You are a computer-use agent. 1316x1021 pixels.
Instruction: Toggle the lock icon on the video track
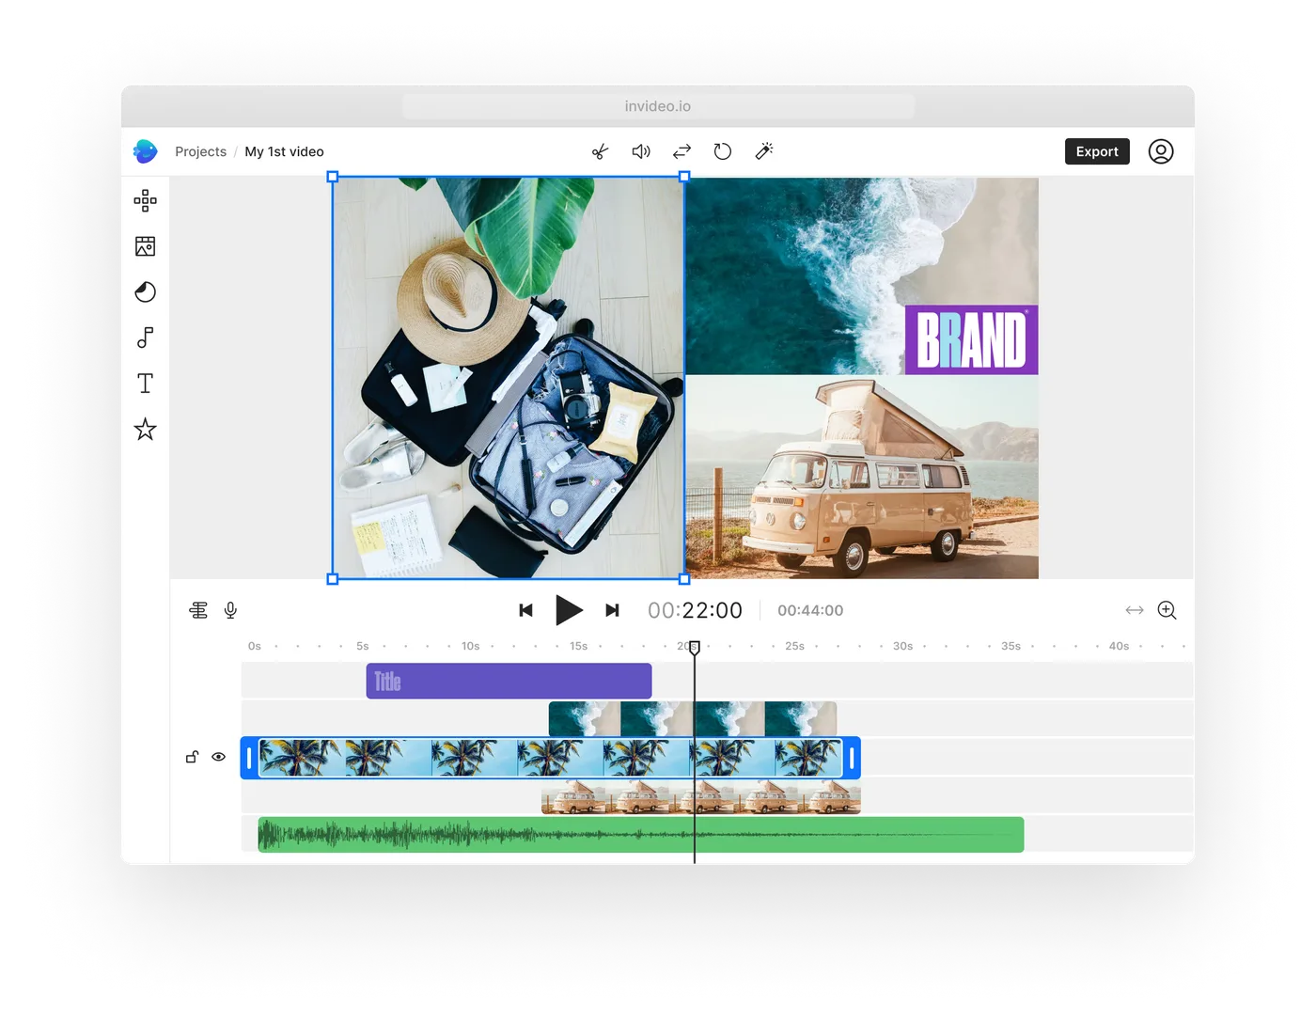click(x=193, y=757)
